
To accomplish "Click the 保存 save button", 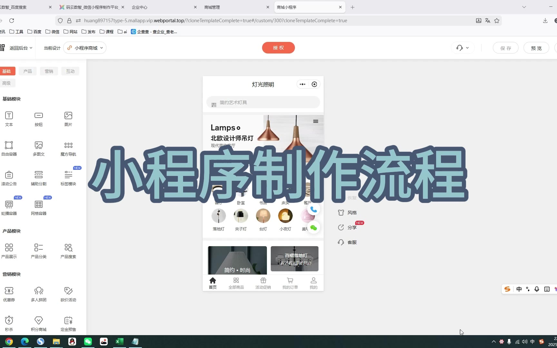I will pyautogui.click(x=506, y=48).
